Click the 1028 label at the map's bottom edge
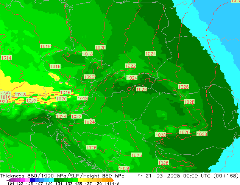240x185 pixels. coord(124,168)
